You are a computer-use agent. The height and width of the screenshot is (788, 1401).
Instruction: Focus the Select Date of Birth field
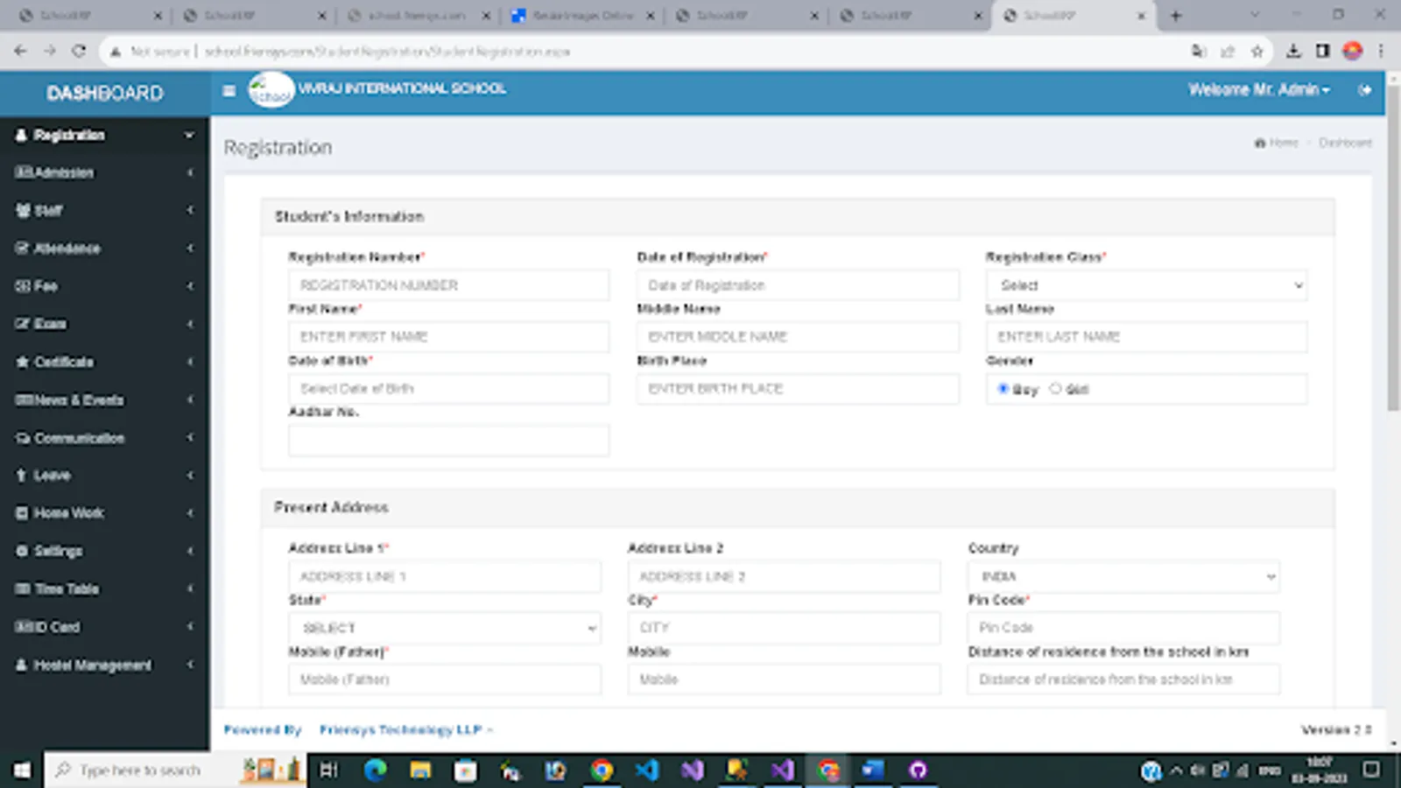(x=448, y=389)
